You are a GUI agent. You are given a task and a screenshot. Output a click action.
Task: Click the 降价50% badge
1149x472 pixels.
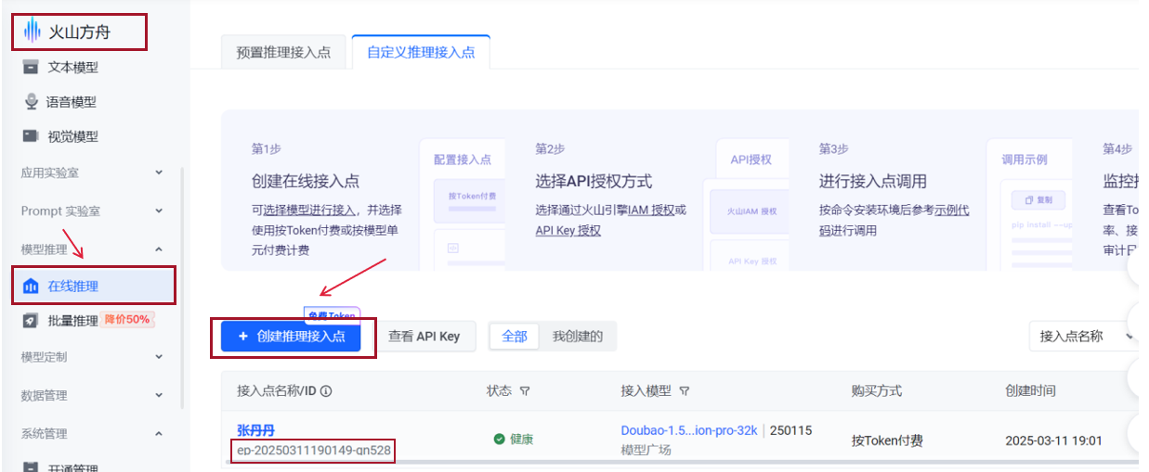pos(126,320)
